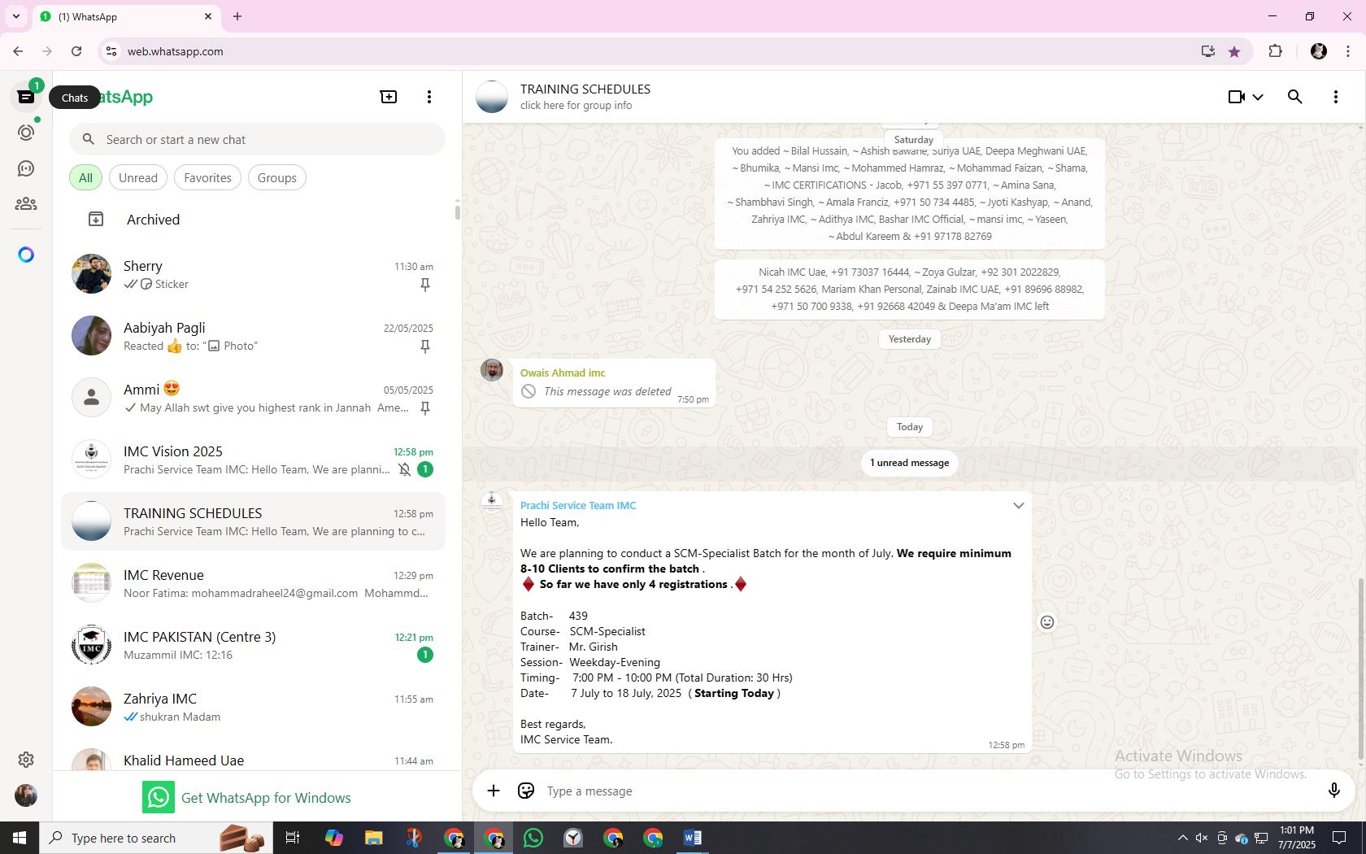Open the chat list menu (three dots)
The width and height of the screenshot is (1366, 854).
pyautogui.click(x=429, y=97)
